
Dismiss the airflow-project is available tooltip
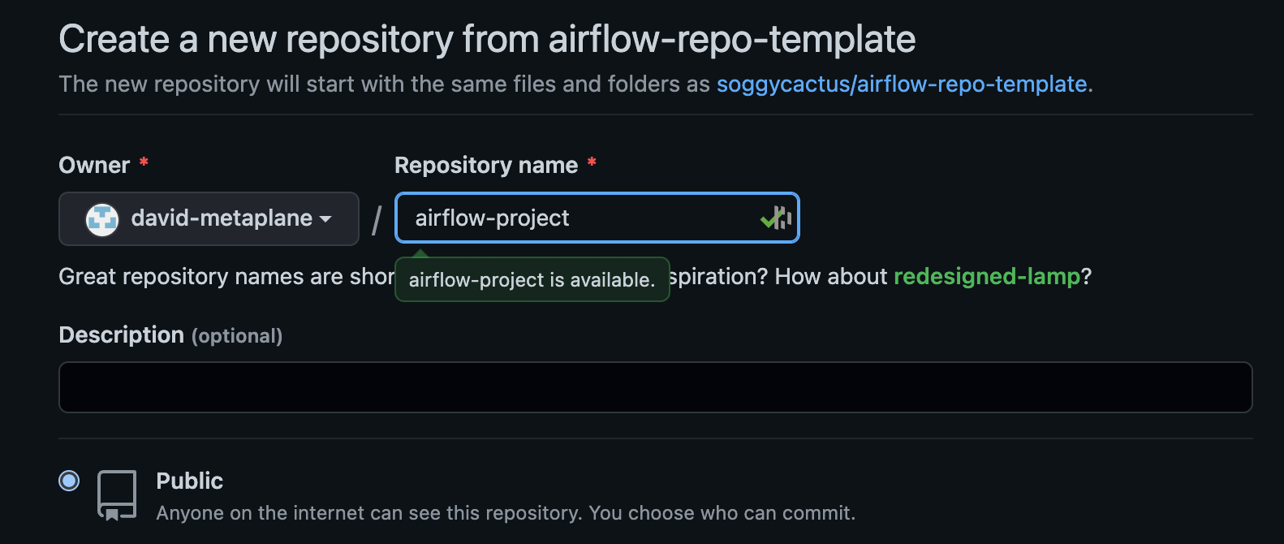532,279
